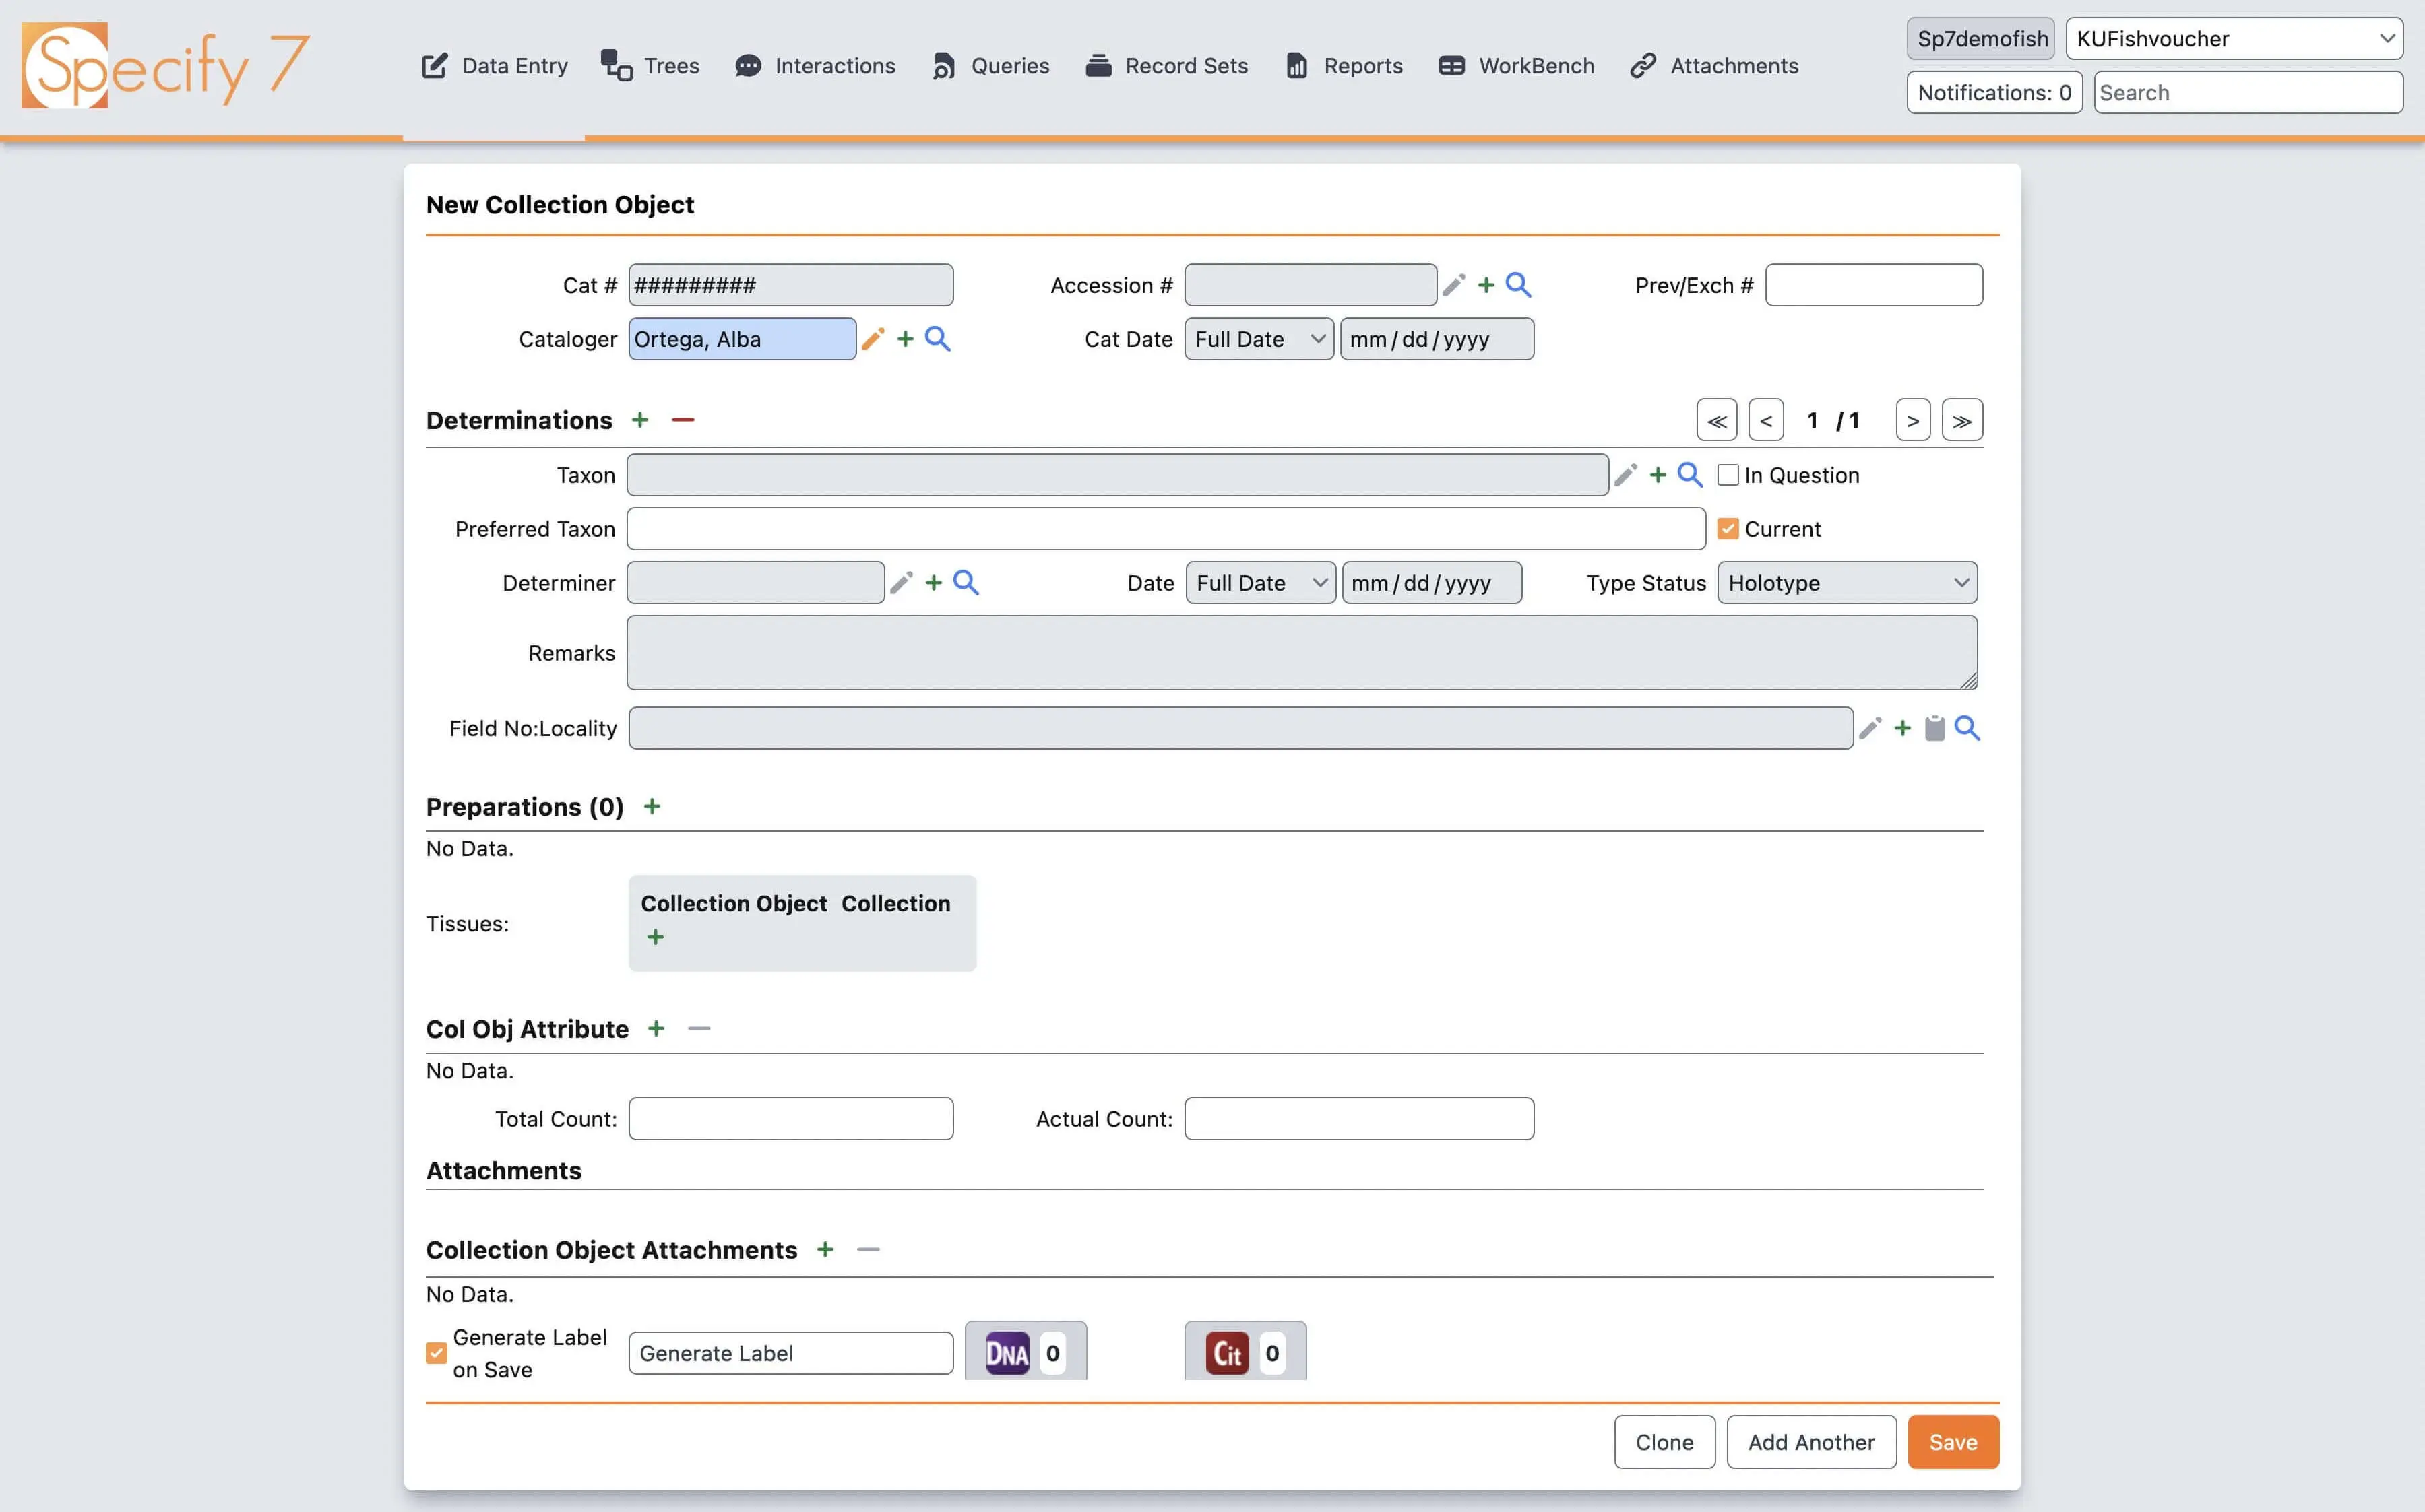Open the KUFishvoucher collection dropdown
The image size is (2425, 1512).
pyautogui.click(x=2233, y=39)
